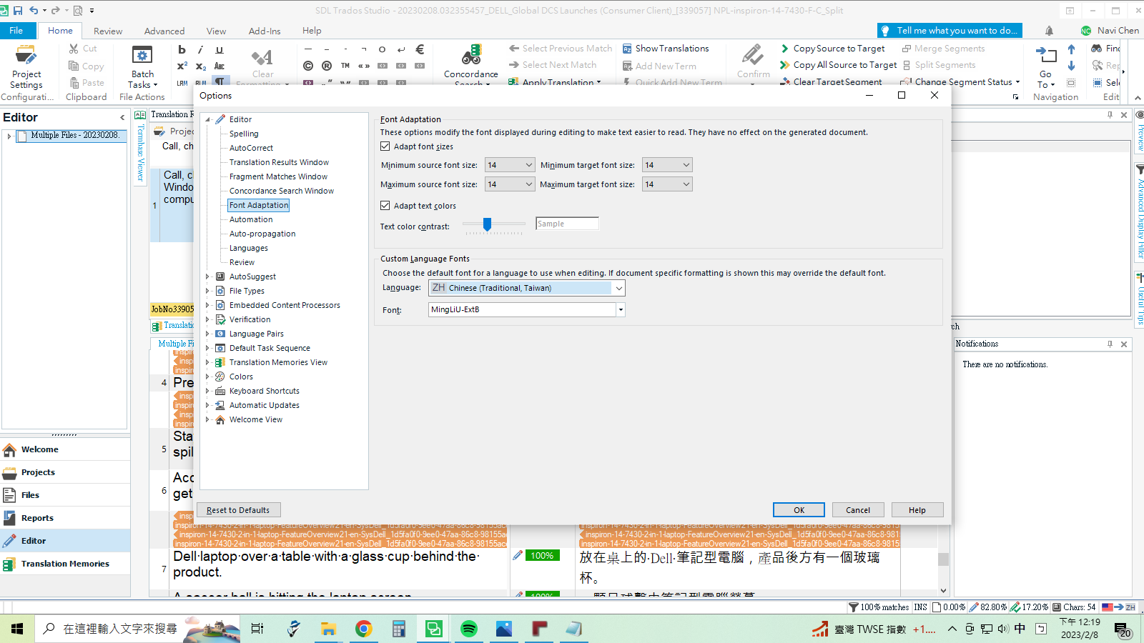1144x643 pixels.
Task: Open Files view in sidebar
Action: click(x=65, y=495)
